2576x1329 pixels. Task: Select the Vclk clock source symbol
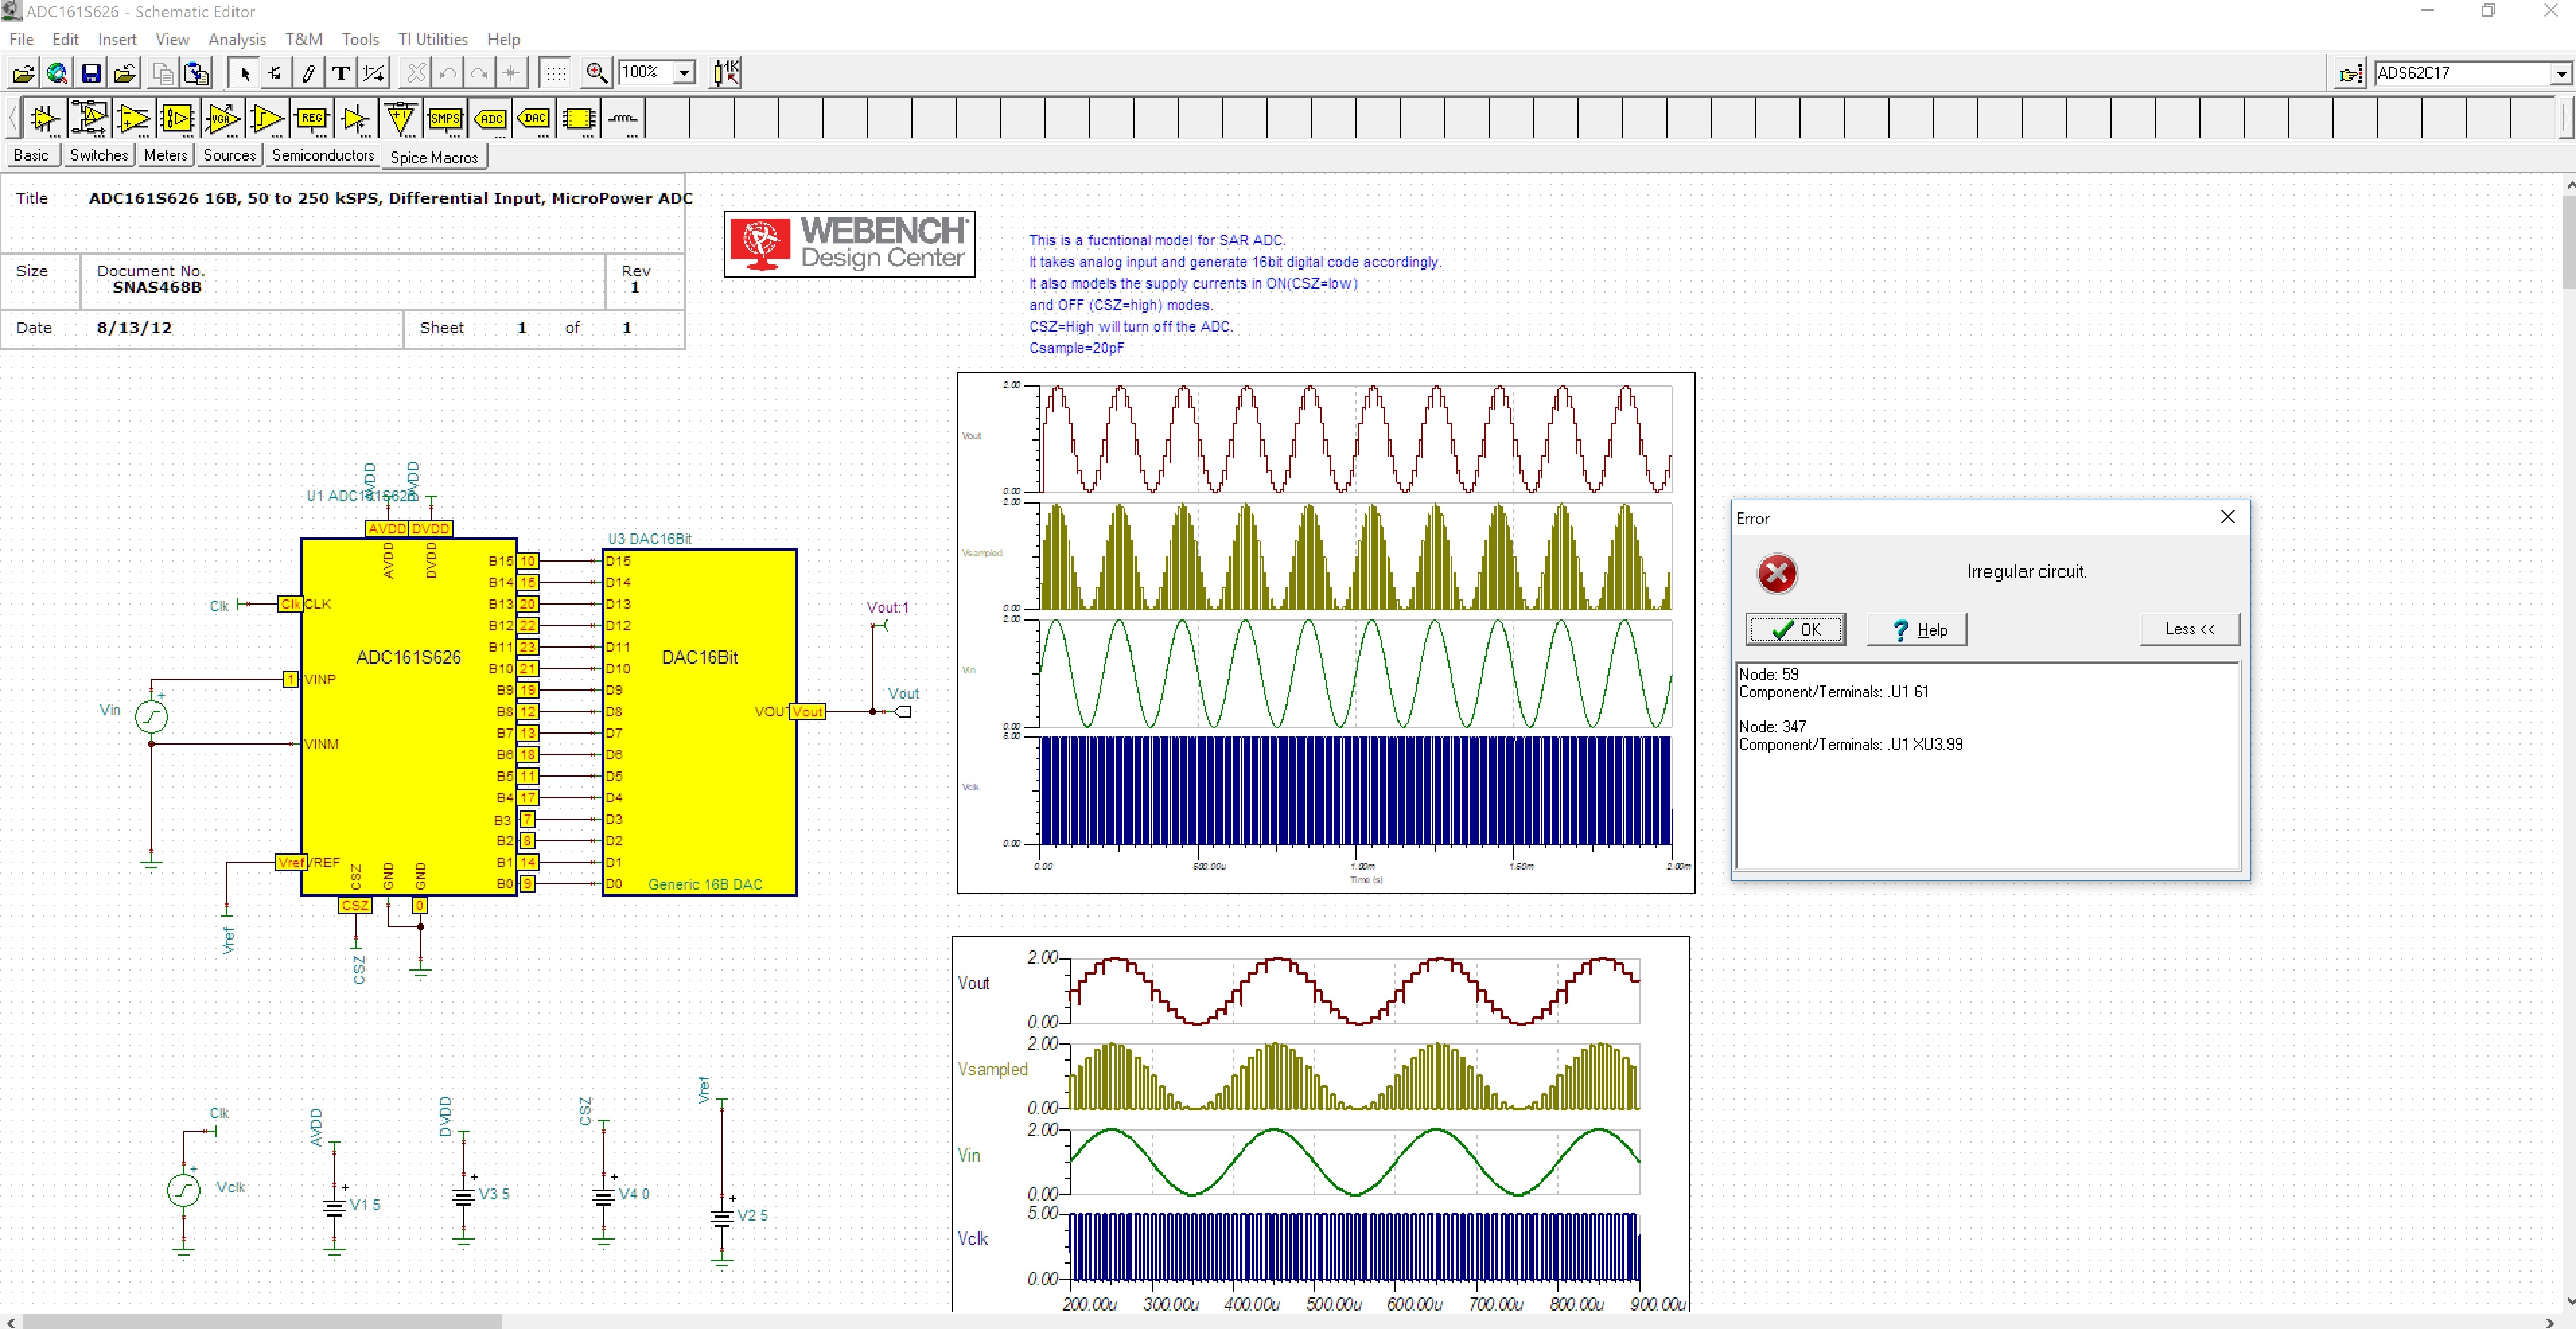point(184,1190)
